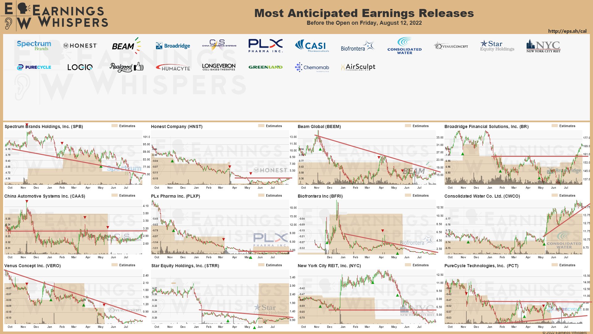
Task: Click the Earnings Whispers header logo
Action: (x=55, y=16)
